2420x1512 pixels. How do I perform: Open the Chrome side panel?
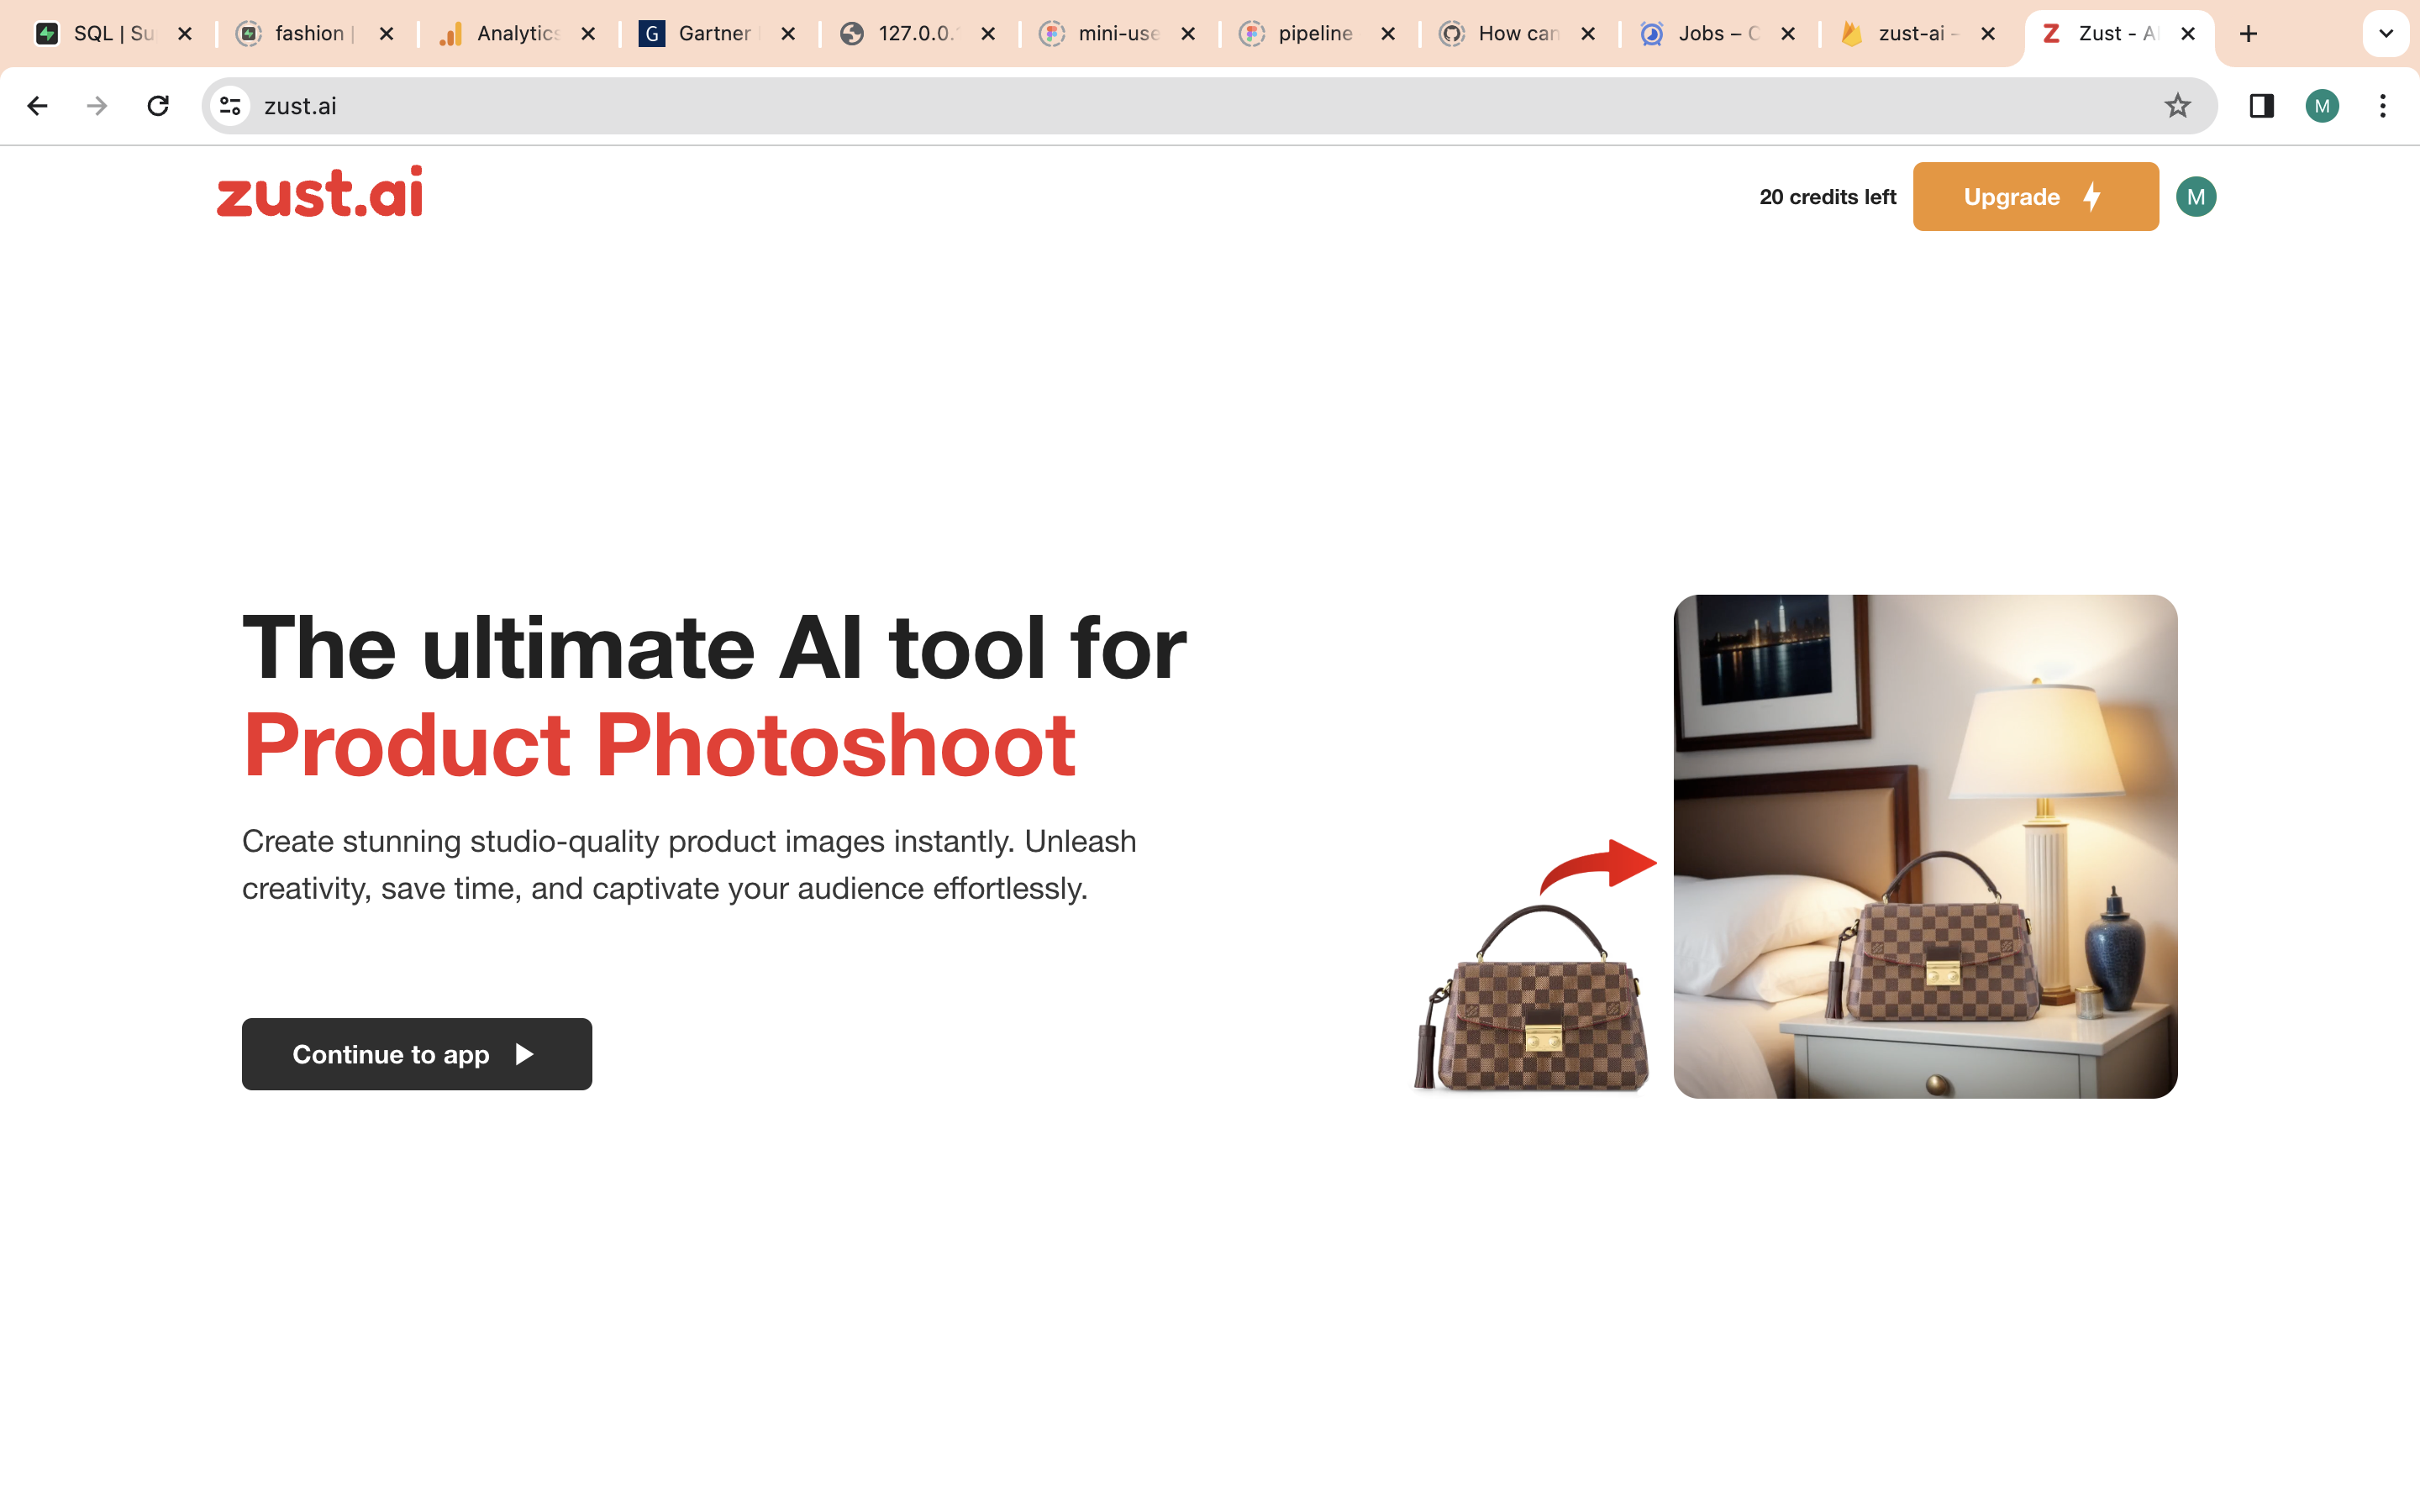point(2261,105)
